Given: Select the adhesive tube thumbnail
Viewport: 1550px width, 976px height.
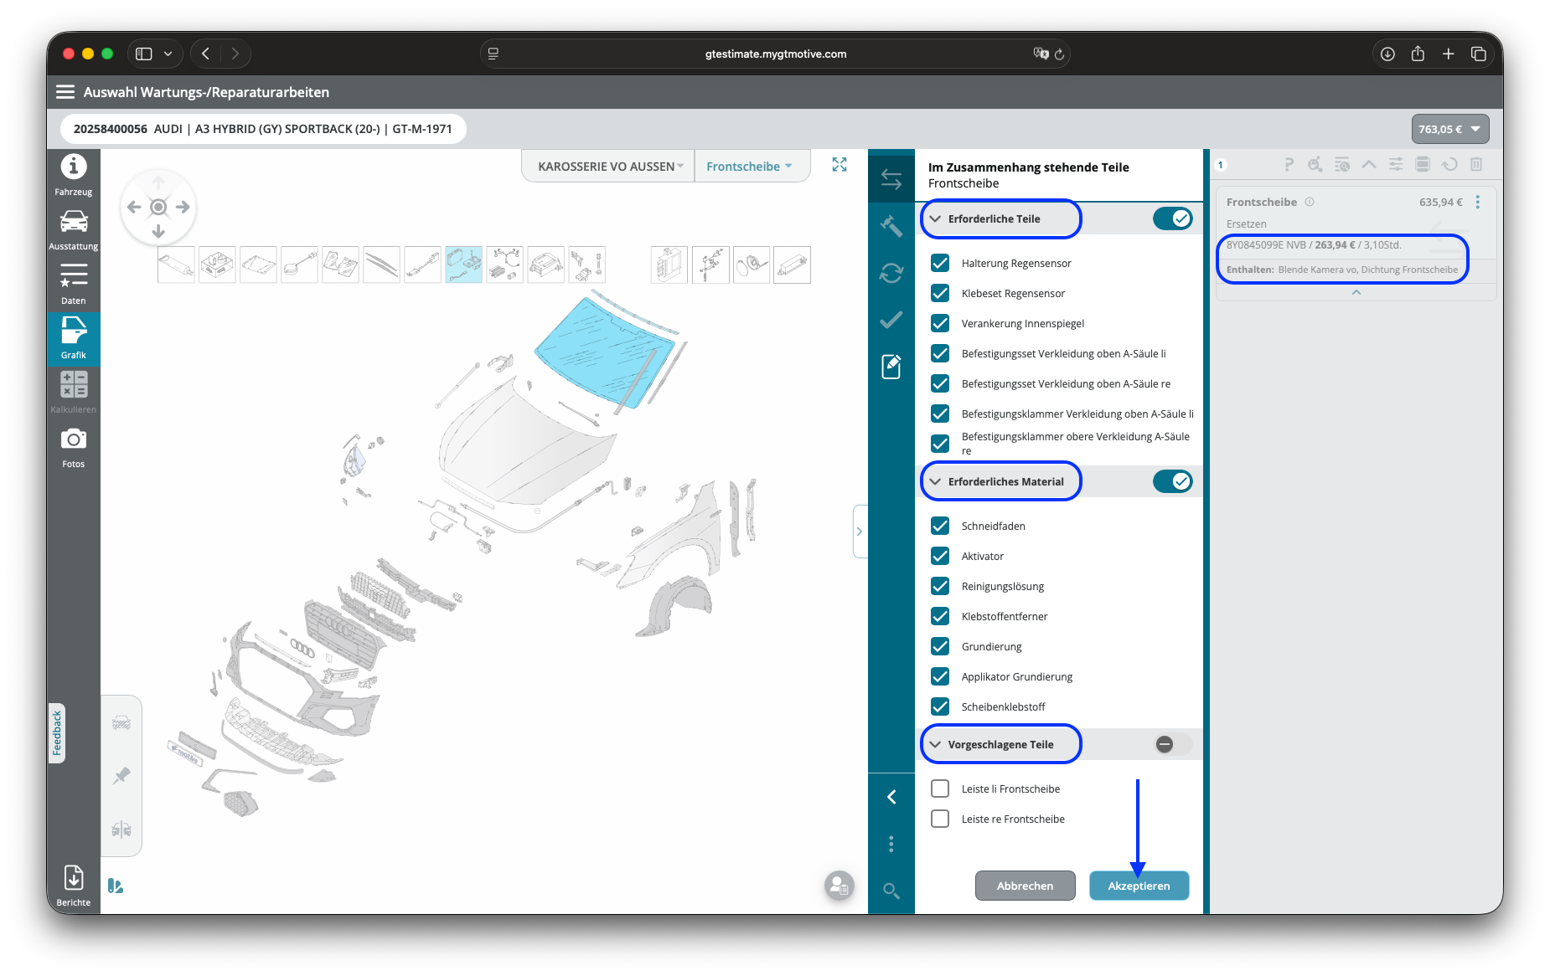Looking at the screenshot, I should (176, 265).
